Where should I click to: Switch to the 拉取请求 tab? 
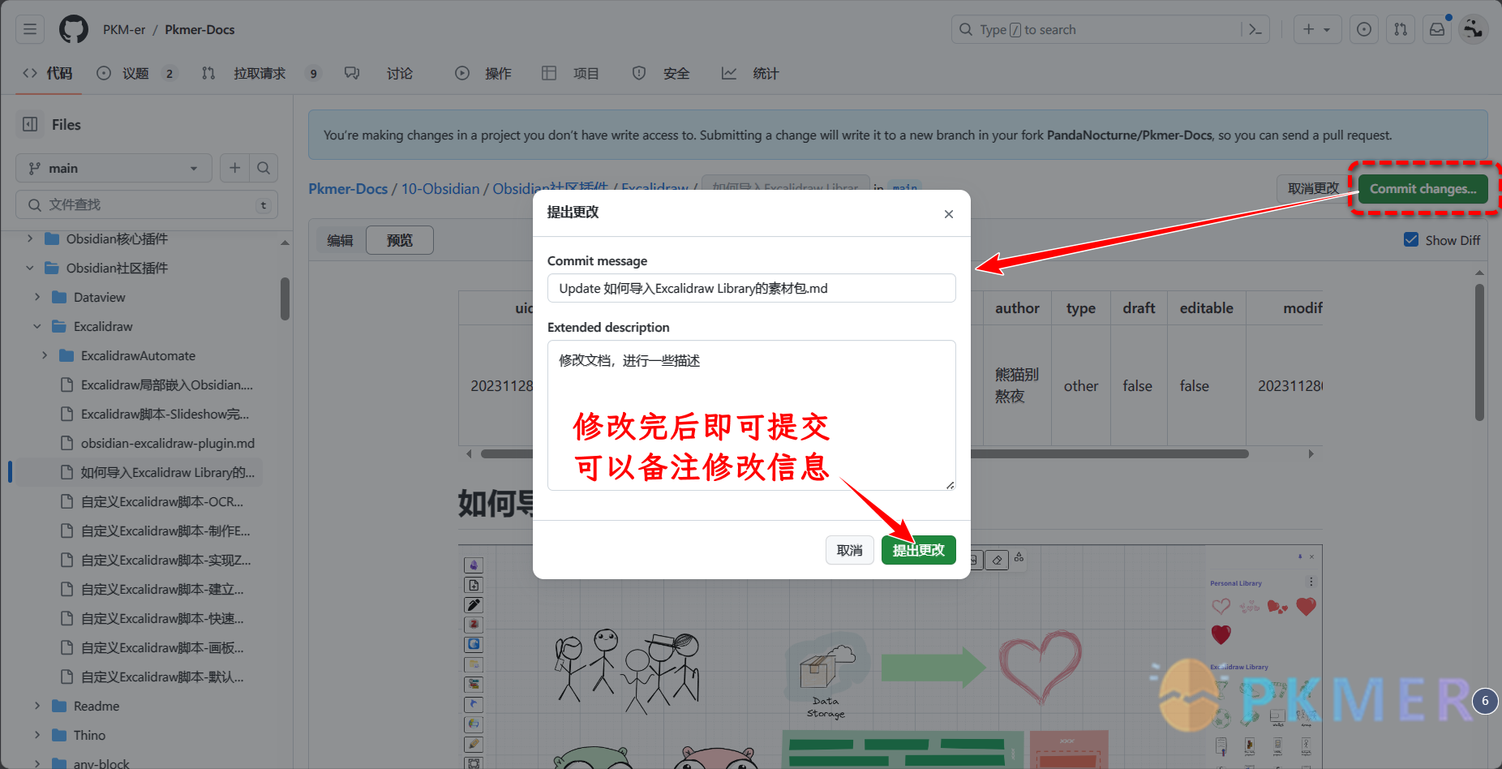tap(260, 73)
